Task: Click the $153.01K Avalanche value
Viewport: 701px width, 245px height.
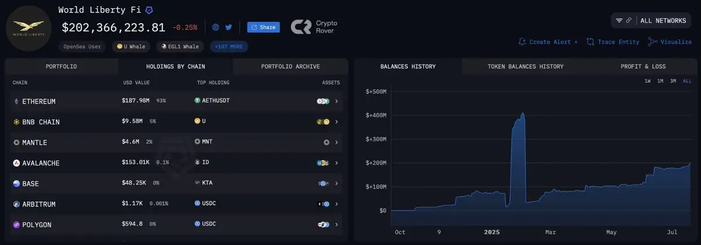Action: click(x=137, y=162)
